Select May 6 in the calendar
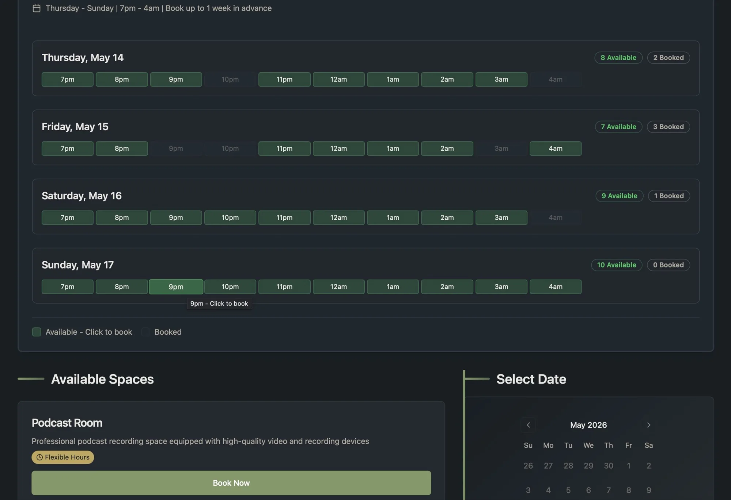 [x=588, y=490]
